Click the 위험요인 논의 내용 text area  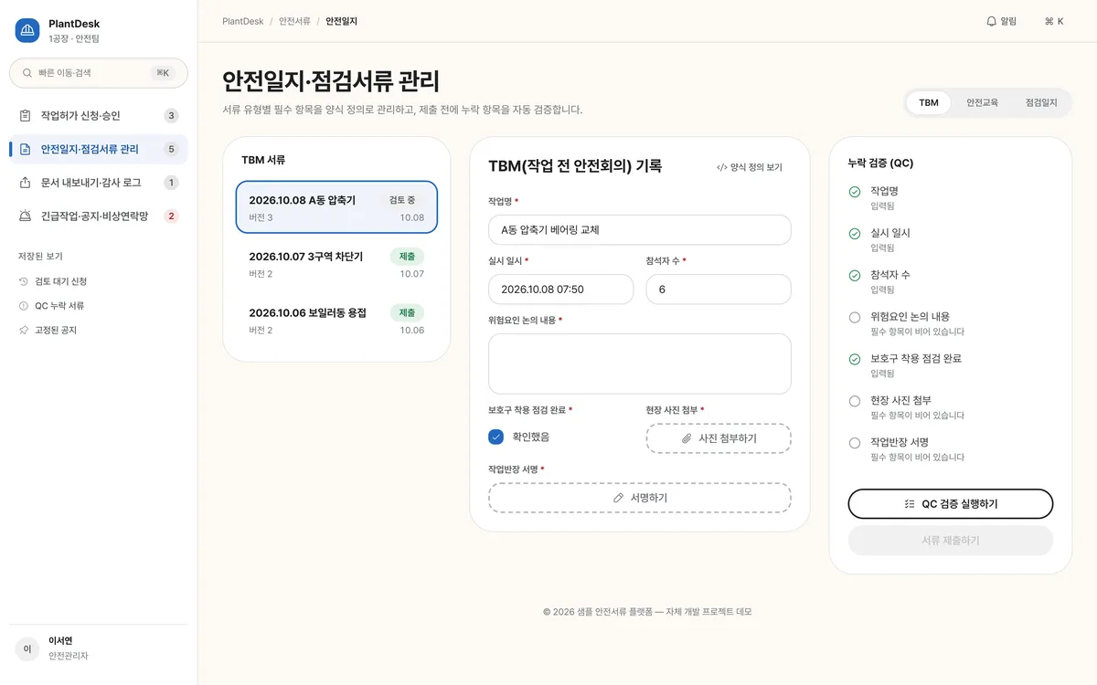640,364
